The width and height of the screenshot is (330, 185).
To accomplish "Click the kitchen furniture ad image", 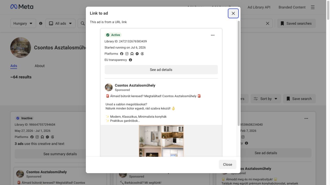I will (x=161, y=141).
